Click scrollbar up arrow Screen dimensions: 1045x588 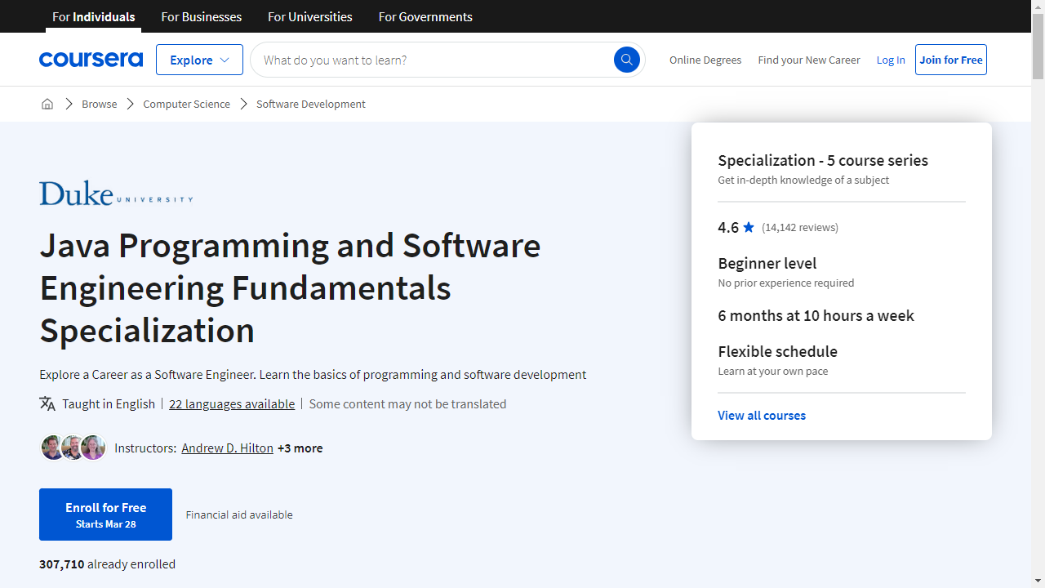point(1038,7)
